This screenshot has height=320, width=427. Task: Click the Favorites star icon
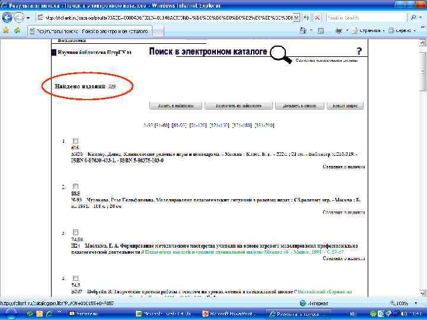(7, 30)
